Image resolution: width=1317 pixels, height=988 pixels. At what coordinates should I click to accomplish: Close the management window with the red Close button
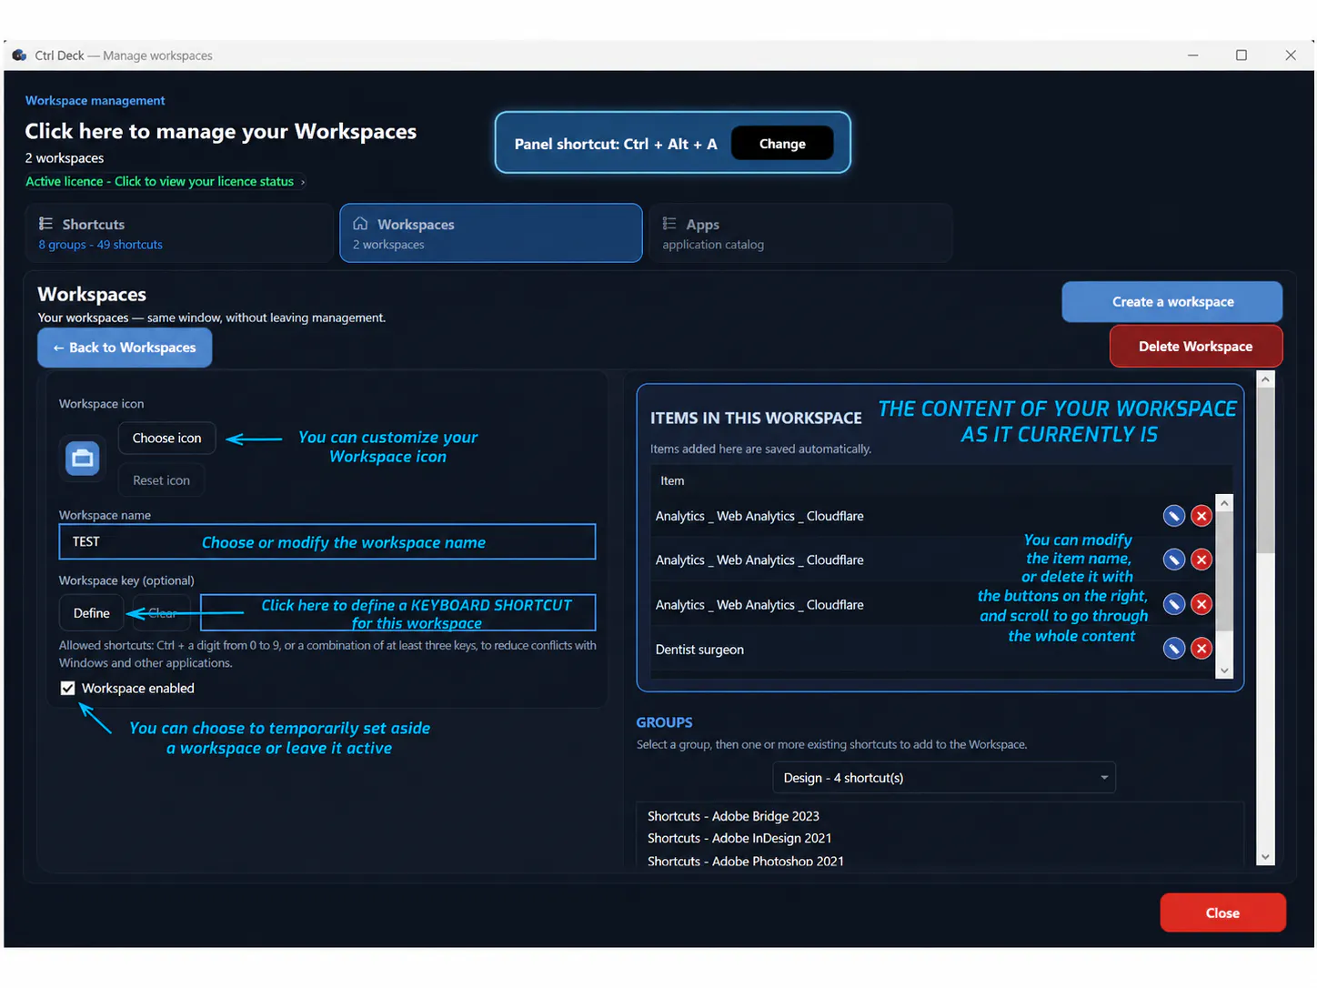(x=1222, y=913)
